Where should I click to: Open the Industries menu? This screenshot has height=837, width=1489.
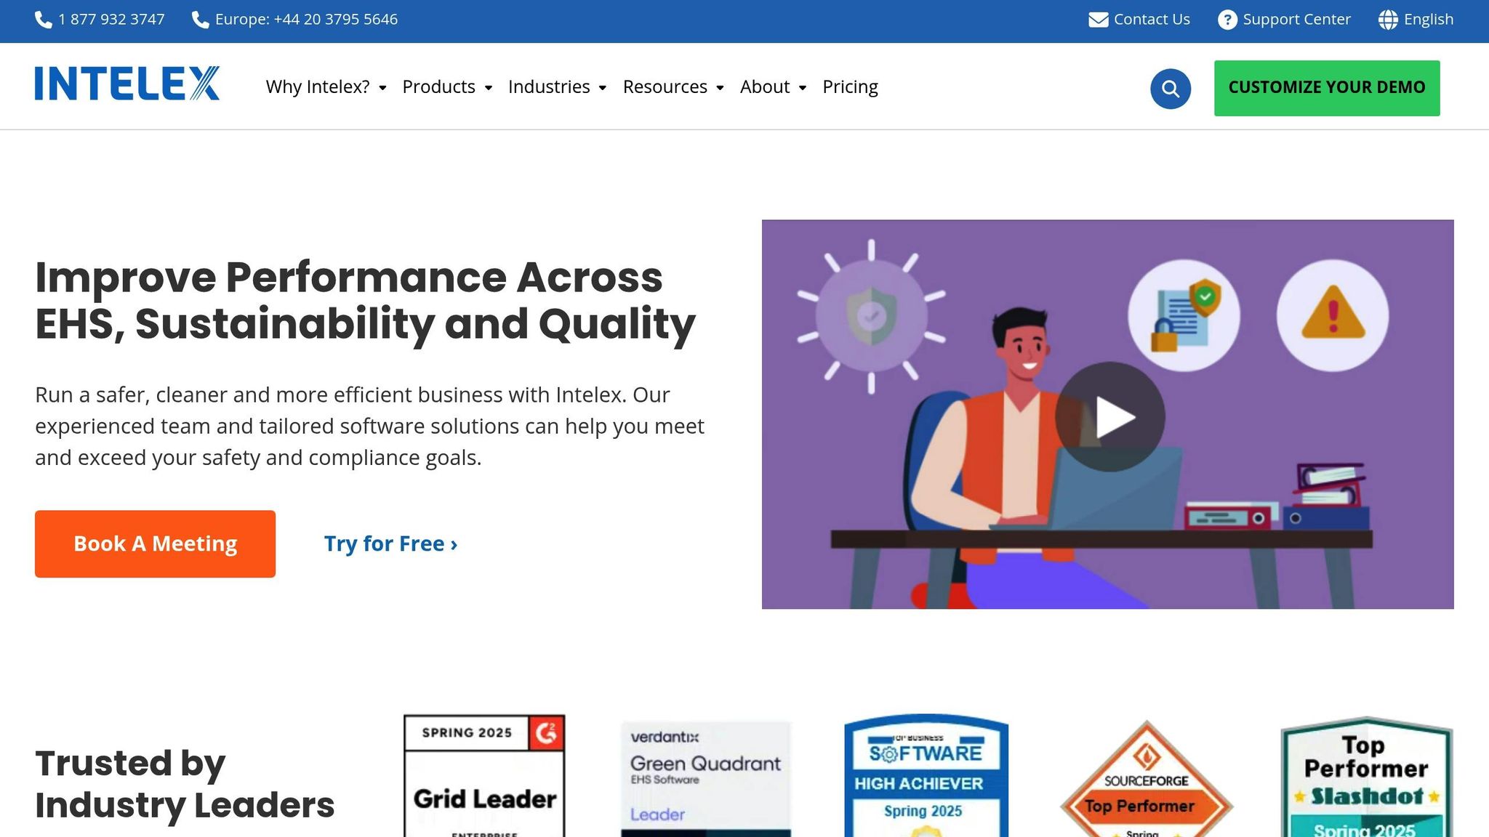[549, 87]
